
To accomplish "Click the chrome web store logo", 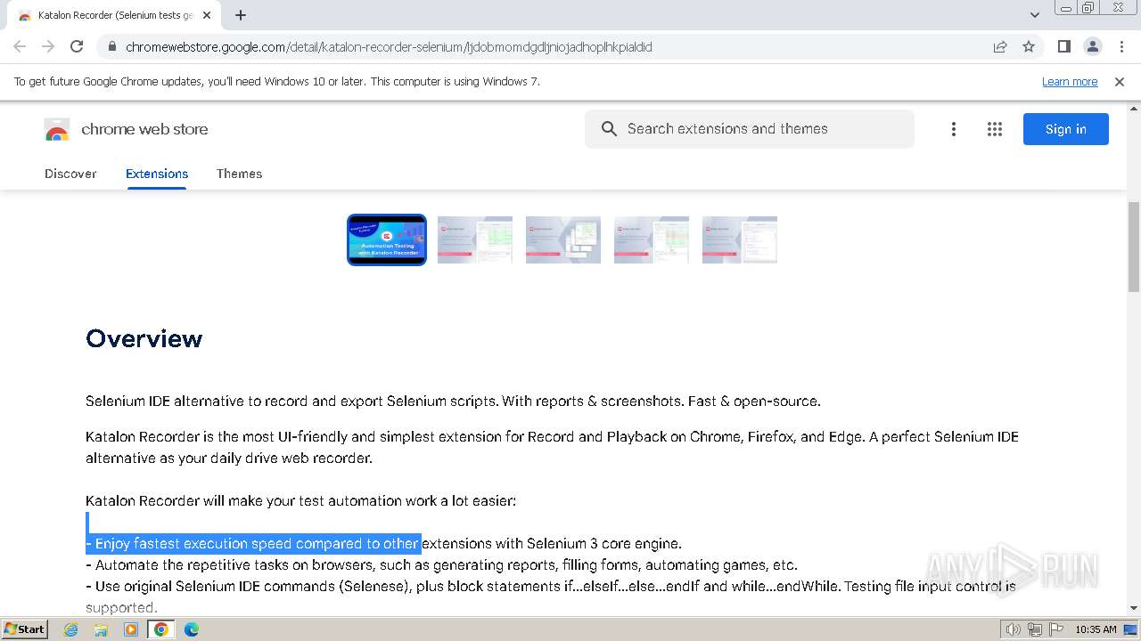I will (x=126, y=129).
